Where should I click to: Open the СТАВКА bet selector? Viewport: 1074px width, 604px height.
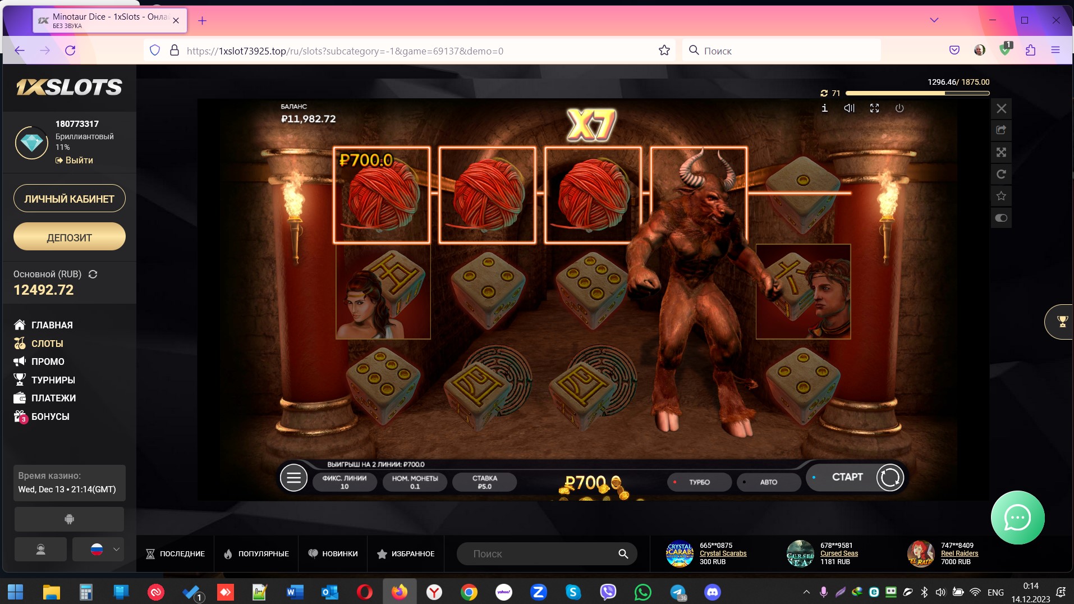pos(484,482)
